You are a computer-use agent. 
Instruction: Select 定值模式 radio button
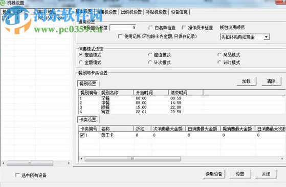pos(81,55)
